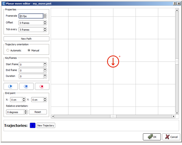This screenshot has width=182, height=145.
Task: Confirm with the OK button
Action: (152, 137)
